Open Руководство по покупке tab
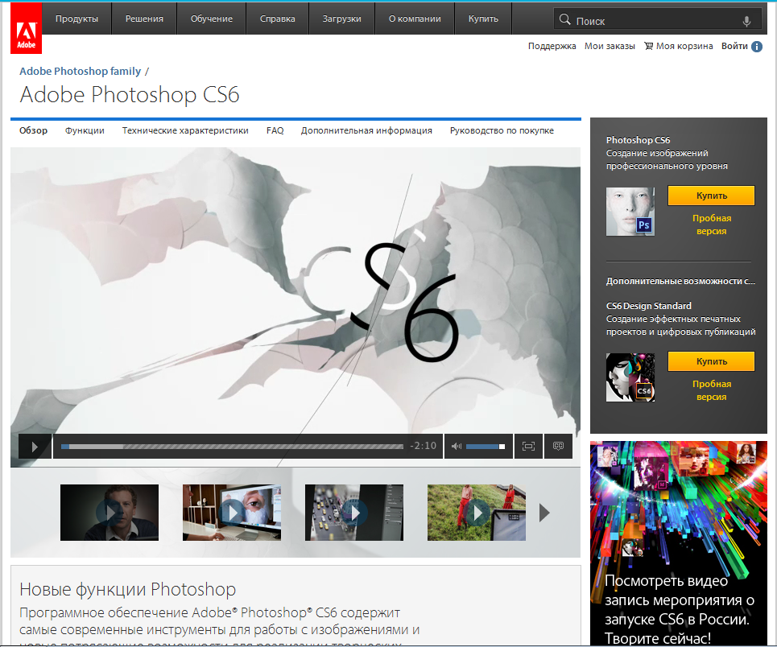The height and width of the screenshot is (647, 777). pos(502,130)
